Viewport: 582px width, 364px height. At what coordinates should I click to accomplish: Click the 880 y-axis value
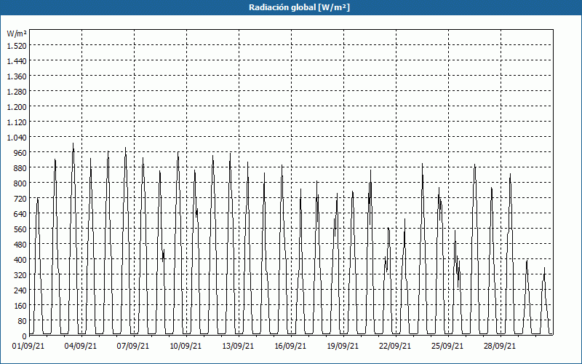(21, 168)
